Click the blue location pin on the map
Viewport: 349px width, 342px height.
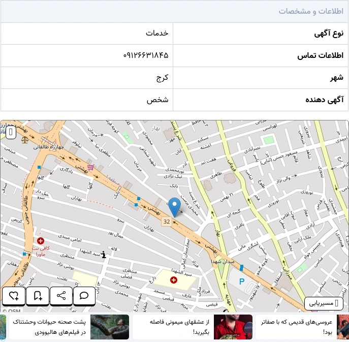pyautogui.click(x=175, y=207)
